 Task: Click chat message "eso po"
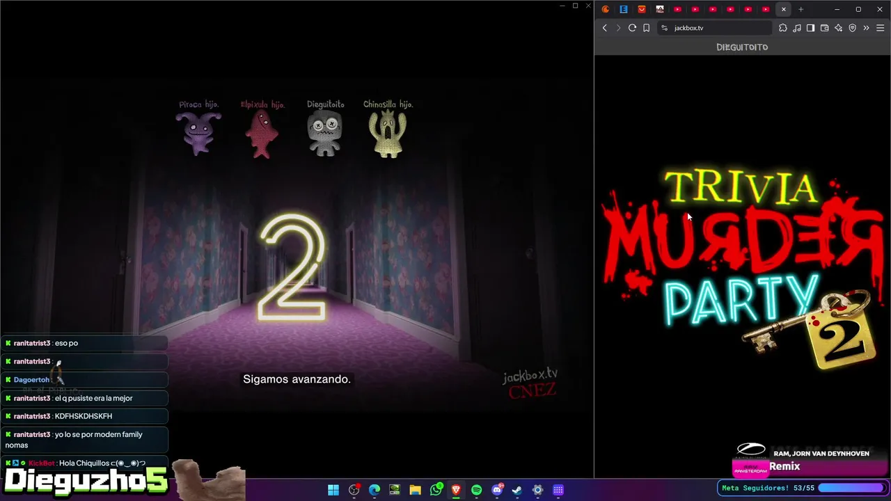click(x=66, y=343)
